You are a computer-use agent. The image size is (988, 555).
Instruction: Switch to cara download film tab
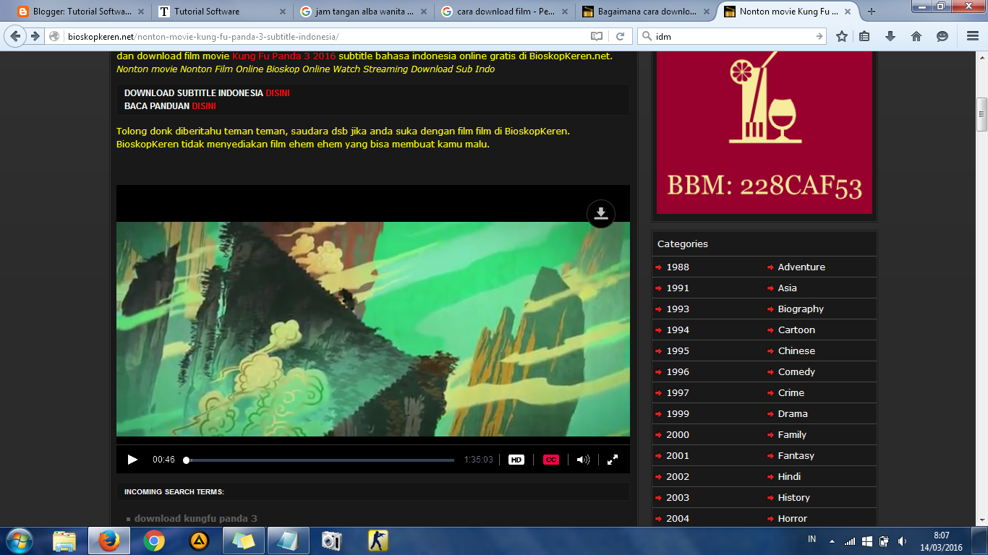pos(504,12)
